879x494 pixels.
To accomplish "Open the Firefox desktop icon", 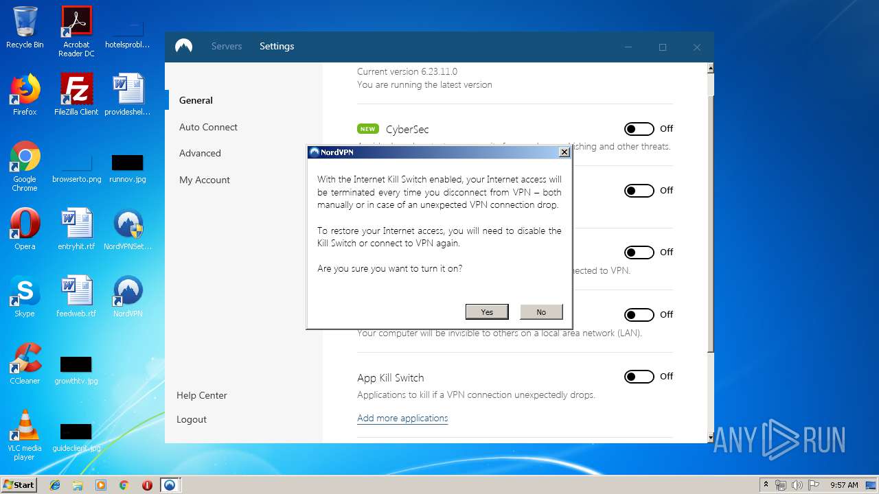I will (x=25, y=95).
